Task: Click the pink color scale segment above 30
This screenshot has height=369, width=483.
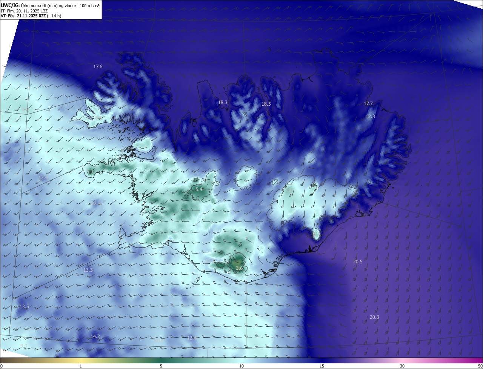Action: [x=402, y=360]
